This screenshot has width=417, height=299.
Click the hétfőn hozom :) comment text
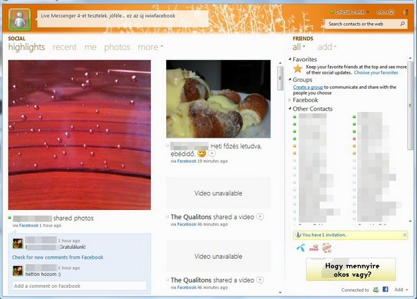pos(43,274)
